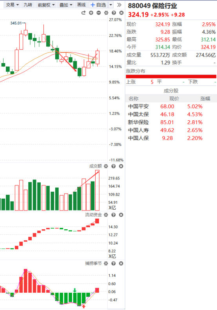Select the 画线 drawing tool button
This screenshot has height=310, width=217.
coord(81,5)
